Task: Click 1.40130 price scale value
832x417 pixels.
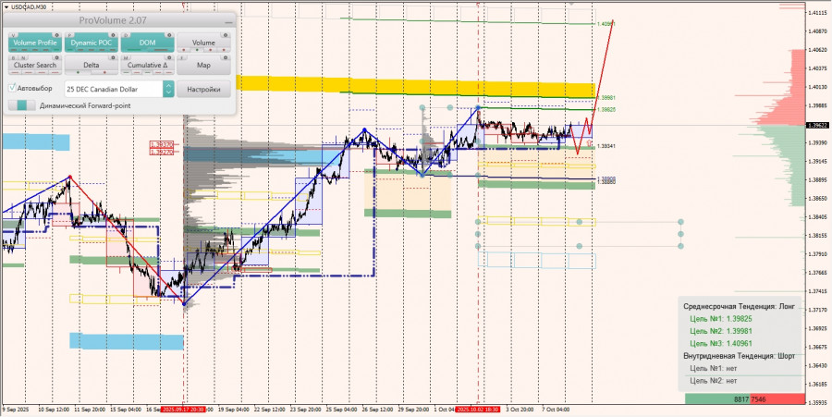Action: (818, 87)
